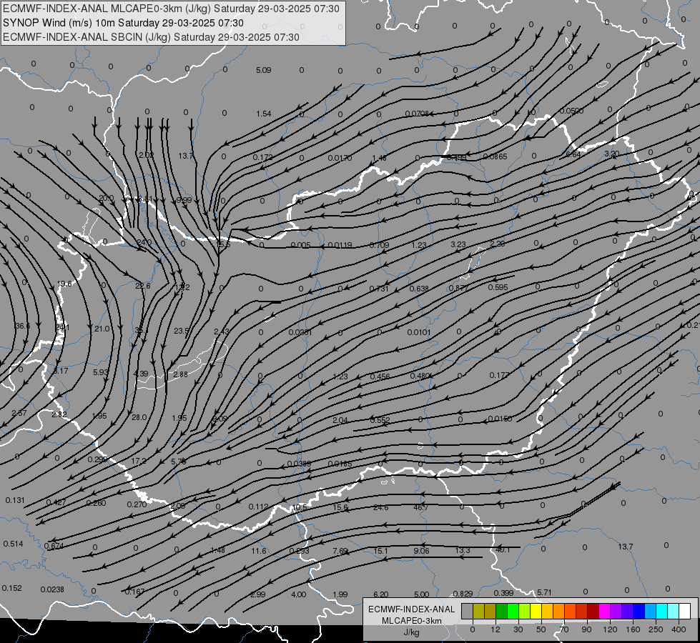Click the map value 2.04
The image size is (700, 643).
[340, 420]
